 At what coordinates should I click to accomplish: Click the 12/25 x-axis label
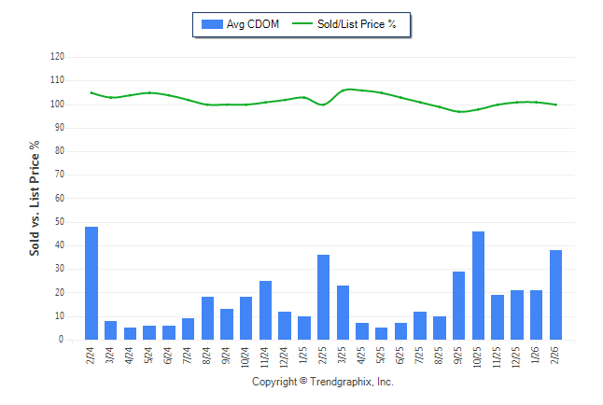coord(517,357)
